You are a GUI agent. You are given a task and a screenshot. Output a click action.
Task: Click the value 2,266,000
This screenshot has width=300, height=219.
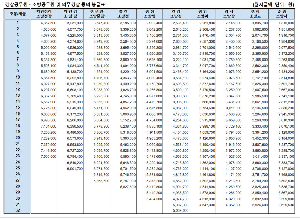tap(260, 48)
